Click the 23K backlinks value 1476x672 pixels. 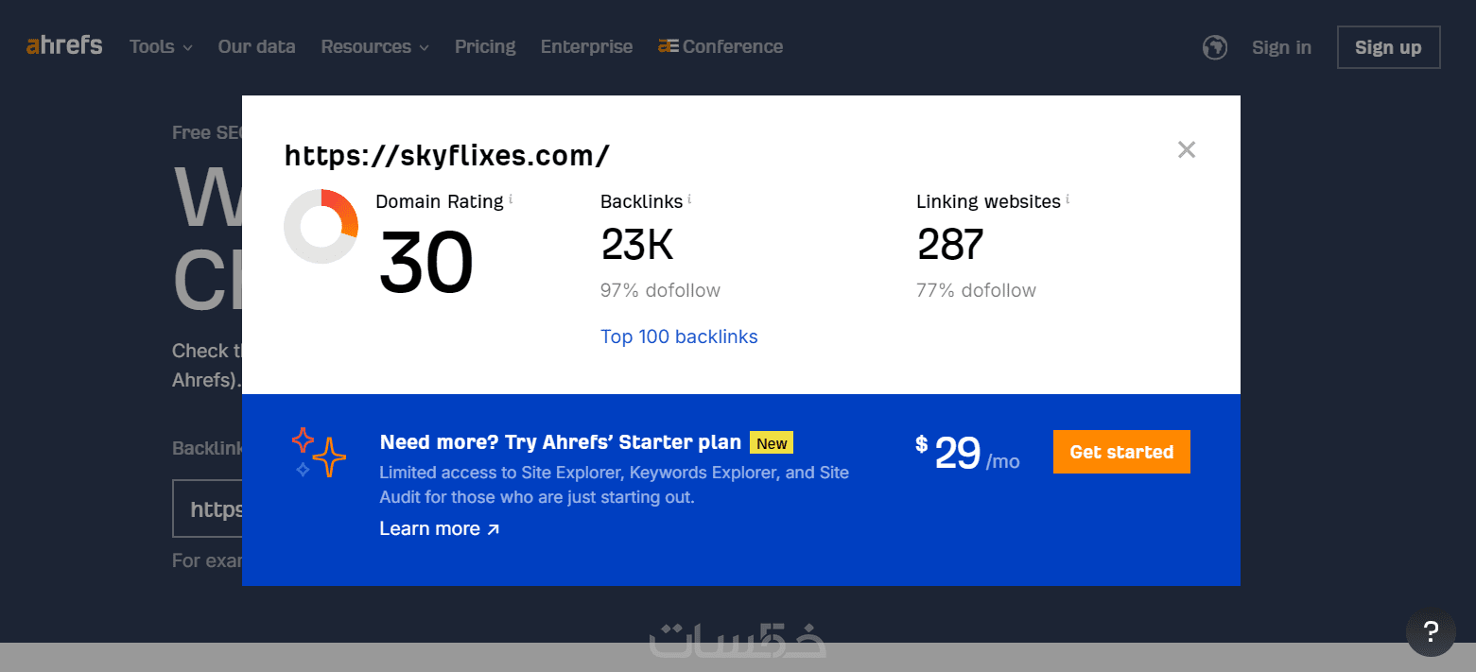(637, 245)
